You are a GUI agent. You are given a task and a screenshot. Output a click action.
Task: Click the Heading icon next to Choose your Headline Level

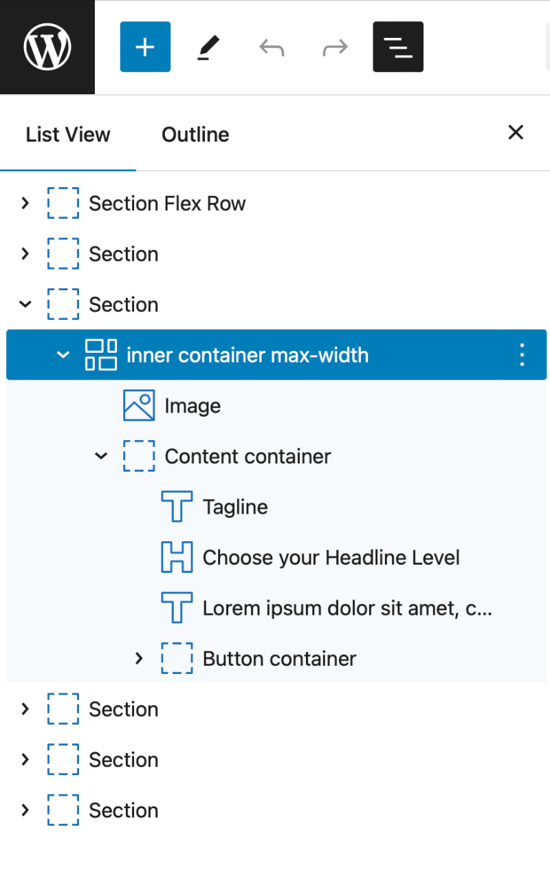tap(177, 557)
